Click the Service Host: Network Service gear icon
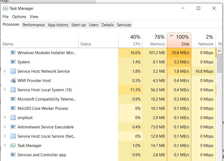 (x=13, y=71)
